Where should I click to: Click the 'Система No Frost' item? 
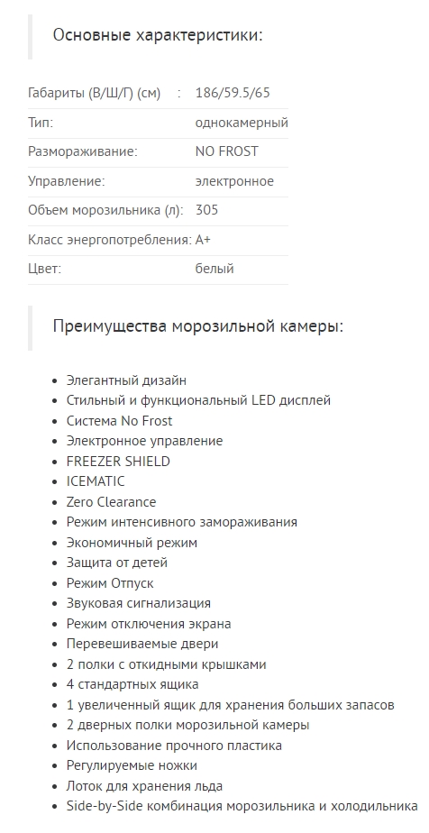(x=120, y=421)
